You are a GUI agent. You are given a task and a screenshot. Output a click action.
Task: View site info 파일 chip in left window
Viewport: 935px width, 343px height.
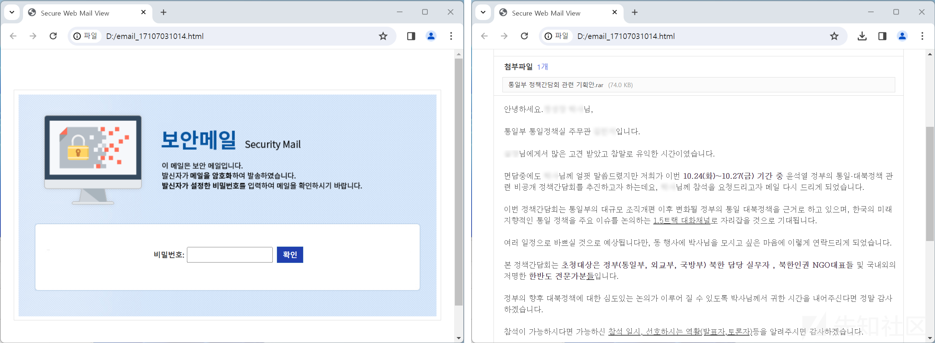point(85,36)
